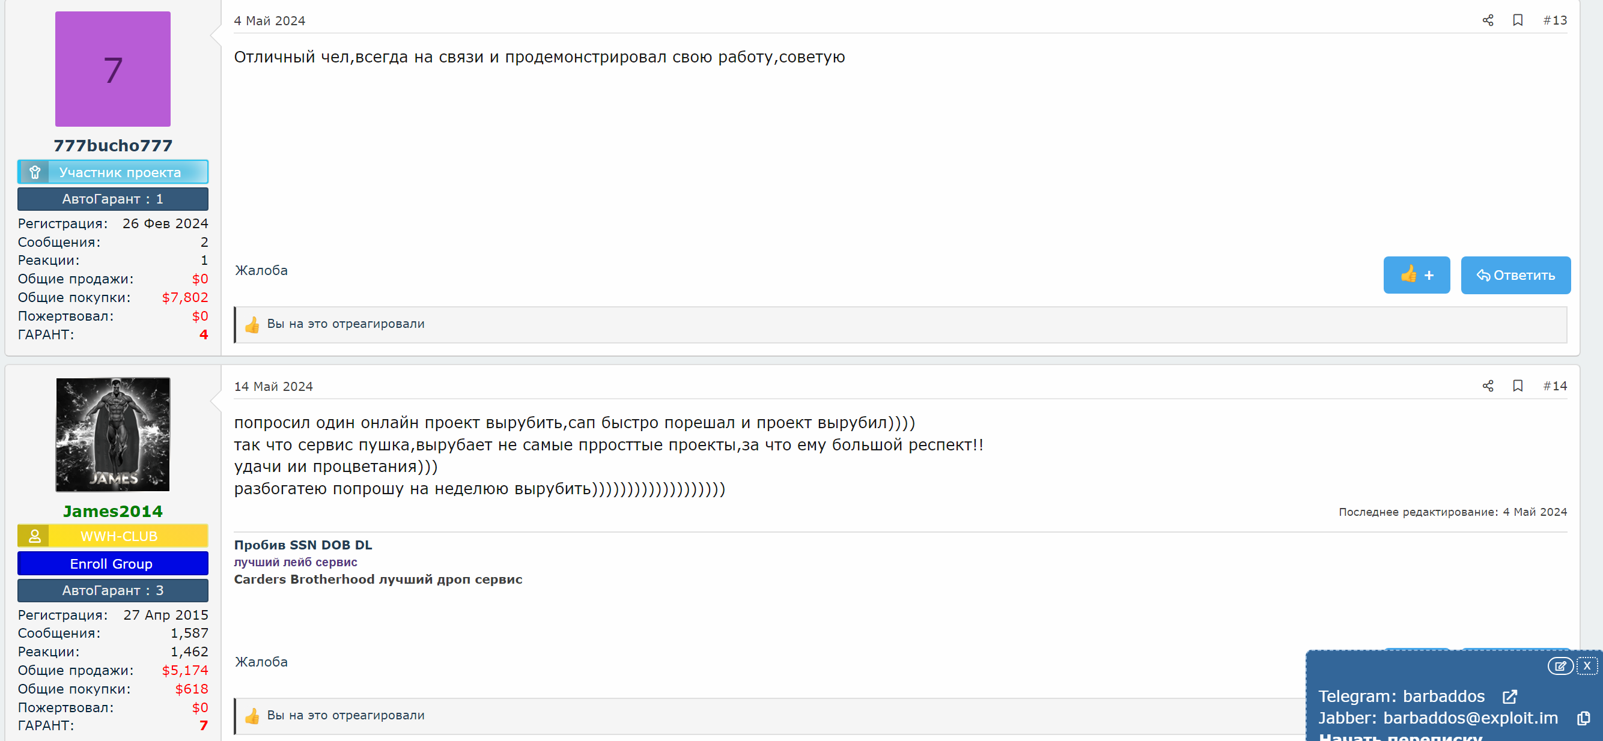1603x741 pixels.
Task: Click messages count 1,587
Action: [189, 633]
